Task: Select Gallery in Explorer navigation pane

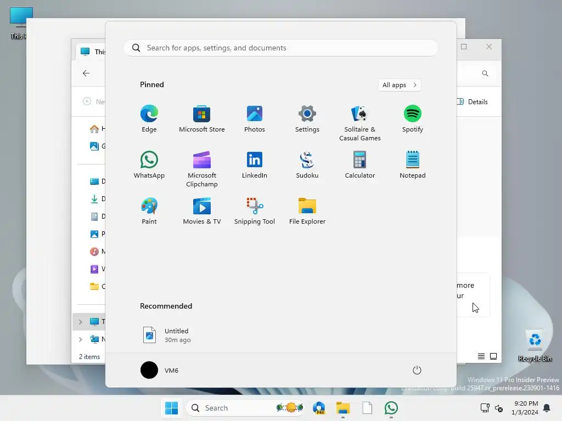Action: pos(97,146)
